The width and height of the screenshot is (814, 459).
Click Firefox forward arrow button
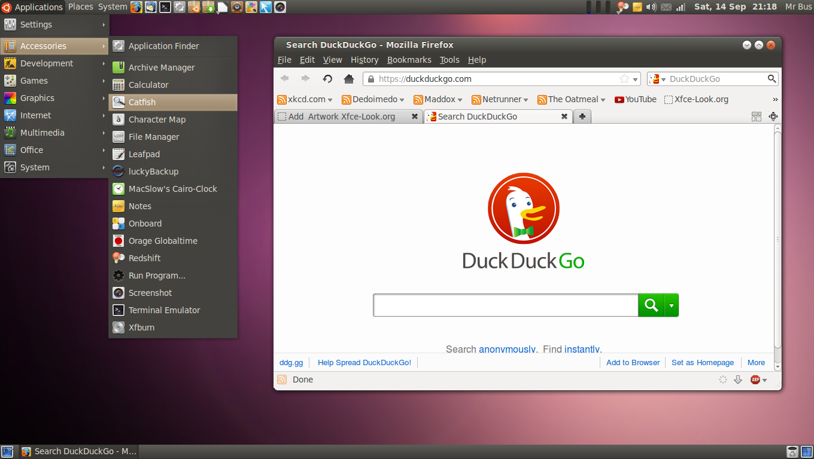pos(306,79)
